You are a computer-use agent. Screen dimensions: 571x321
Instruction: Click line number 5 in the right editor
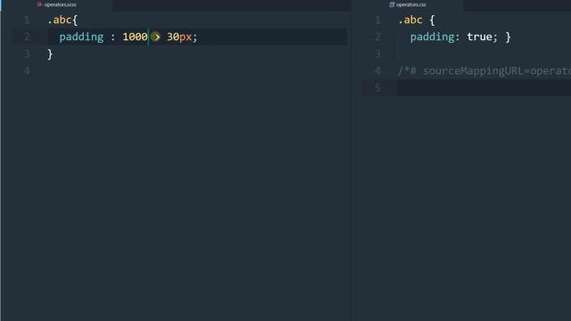(377, 87)
